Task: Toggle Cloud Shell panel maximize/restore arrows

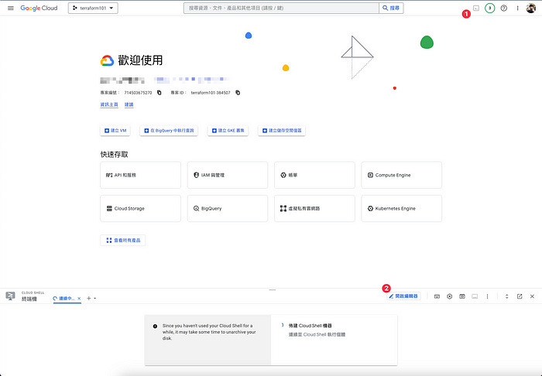Action: pyautogui.click(x=506, y=296)
